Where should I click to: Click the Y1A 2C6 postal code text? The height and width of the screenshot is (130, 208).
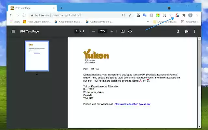pyautogui.click(x=88, y=98)
